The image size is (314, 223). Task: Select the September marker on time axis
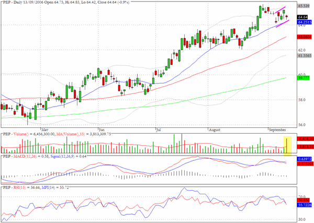(x=277, y=130)
